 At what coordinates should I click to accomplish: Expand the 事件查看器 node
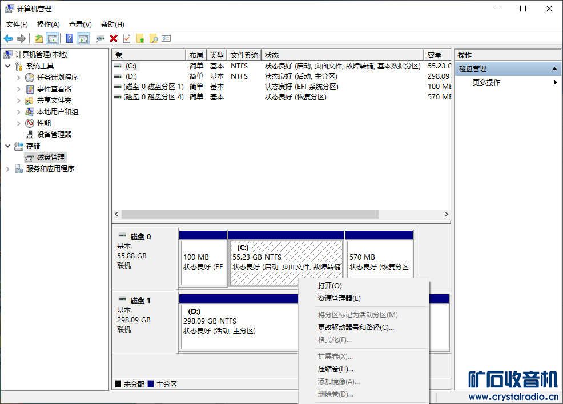click(x=19, y=89)
